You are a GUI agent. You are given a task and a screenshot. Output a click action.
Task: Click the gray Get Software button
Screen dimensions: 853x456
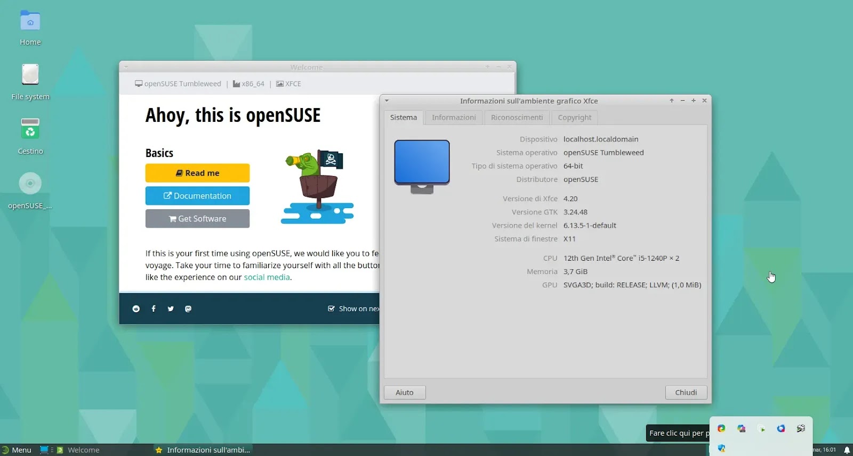click(197, 219)
